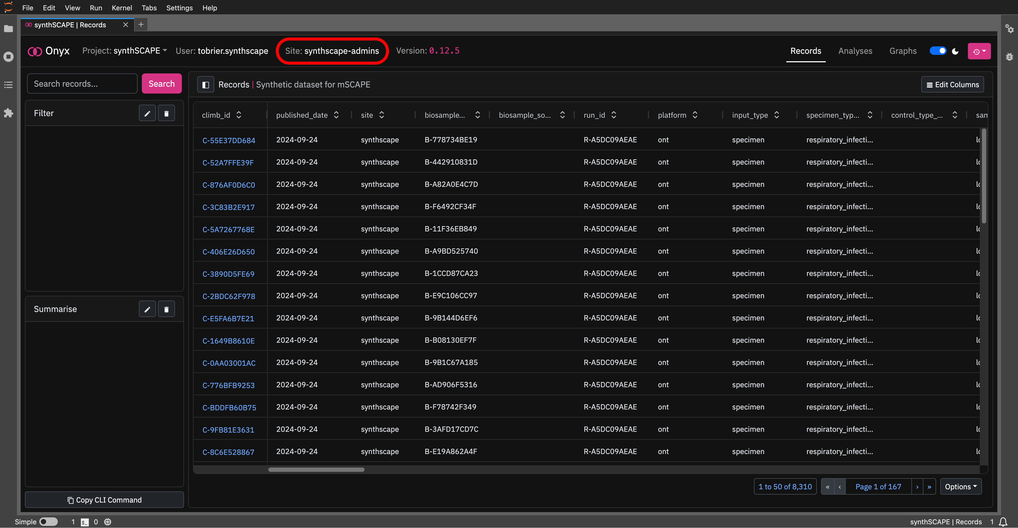
Task: Open the Options dropdown
Action: pos(961,486)
